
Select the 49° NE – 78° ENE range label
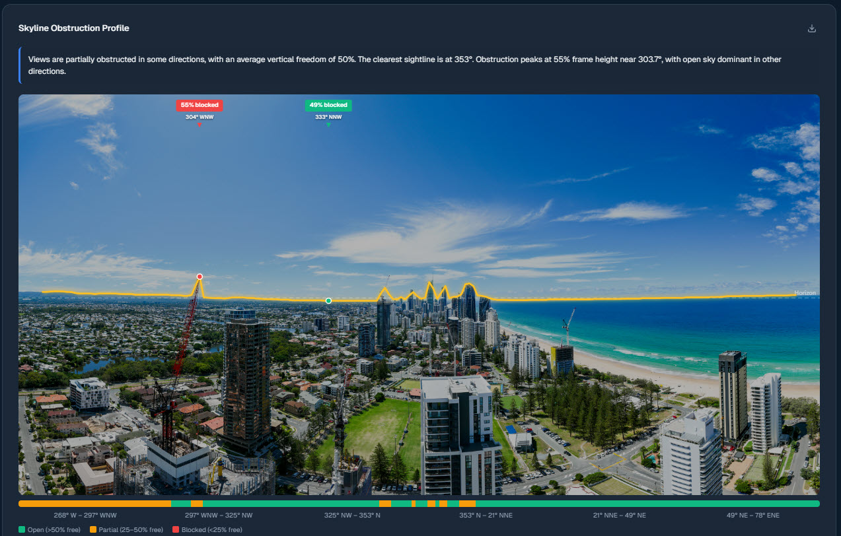(752, 515)
